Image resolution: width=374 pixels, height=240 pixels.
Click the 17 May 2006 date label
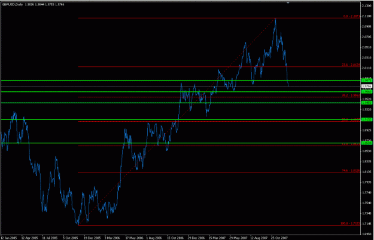pyautogui.click(x=134, y=238)
